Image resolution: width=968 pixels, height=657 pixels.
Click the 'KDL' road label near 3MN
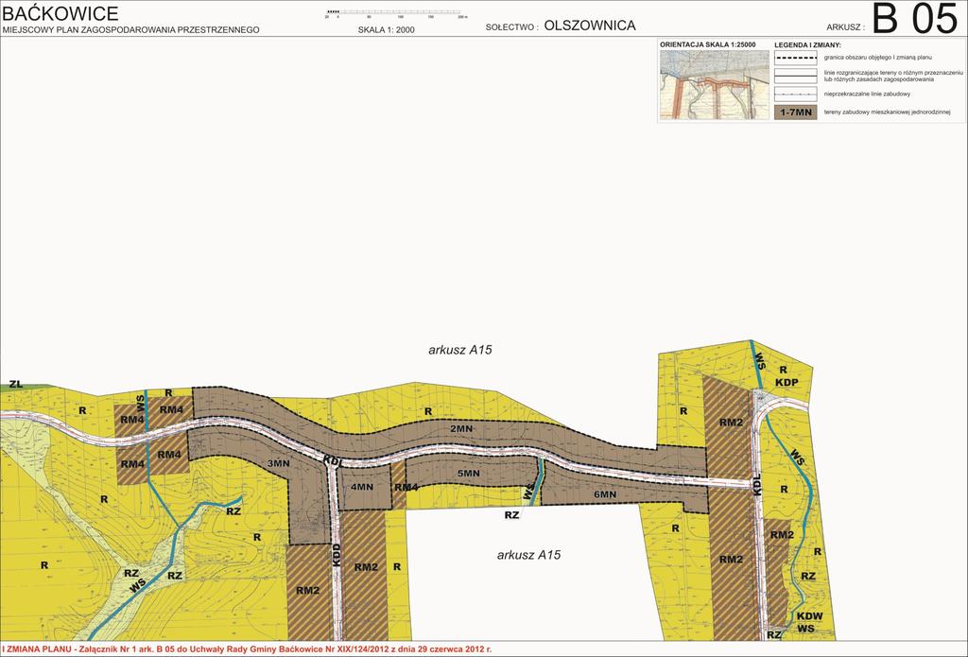[333, 460]
